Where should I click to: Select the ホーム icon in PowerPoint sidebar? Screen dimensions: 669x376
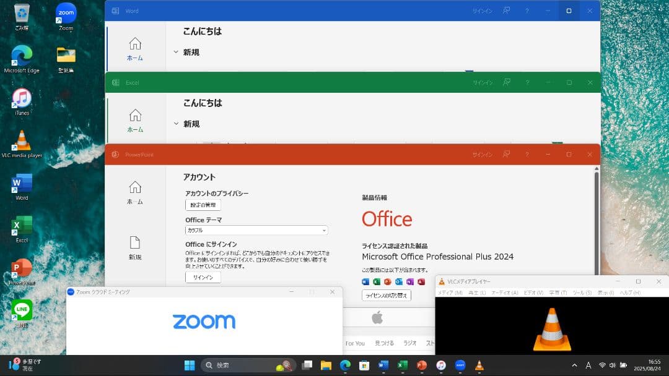(135, 187)
